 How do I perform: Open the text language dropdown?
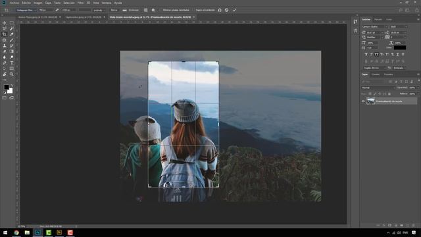point(375,68)
